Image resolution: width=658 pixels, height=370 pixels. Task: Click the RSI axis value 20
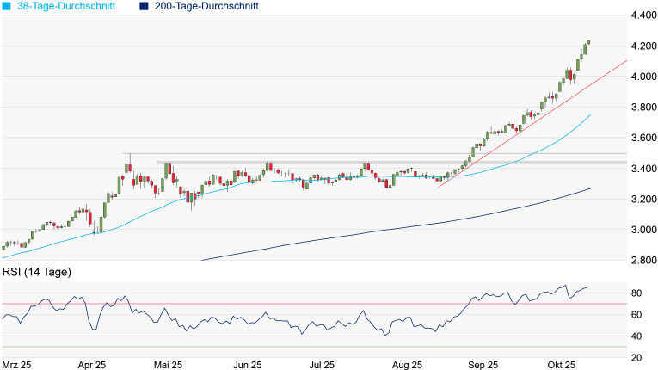[x=637, y=357]
